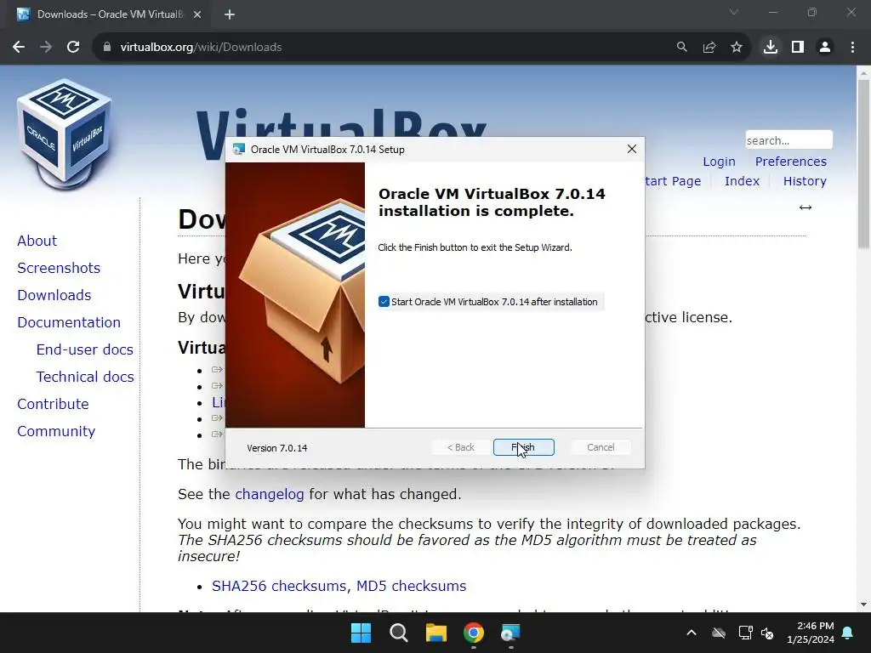This screenshot has height=653, width=871.
Task: Close the Downloads – Oracle VM VirtualBox tab
Action: coord(197,14)
